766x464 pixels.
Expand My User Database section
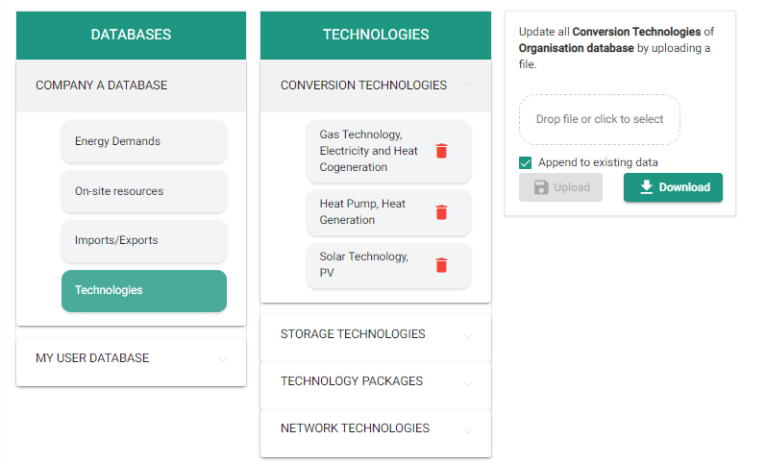click(223, 358)
